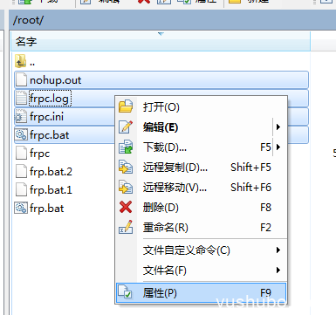Click the properties (属性) icon with checkmark

pos(126,292)
